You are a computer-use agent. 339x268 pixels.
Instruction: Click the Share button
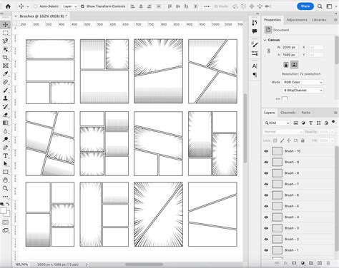[305, 6]
